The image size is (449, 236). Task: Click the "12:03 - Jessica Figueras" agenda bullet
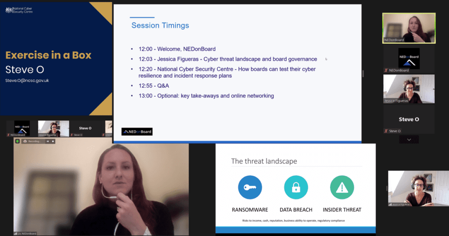[228, 59]
